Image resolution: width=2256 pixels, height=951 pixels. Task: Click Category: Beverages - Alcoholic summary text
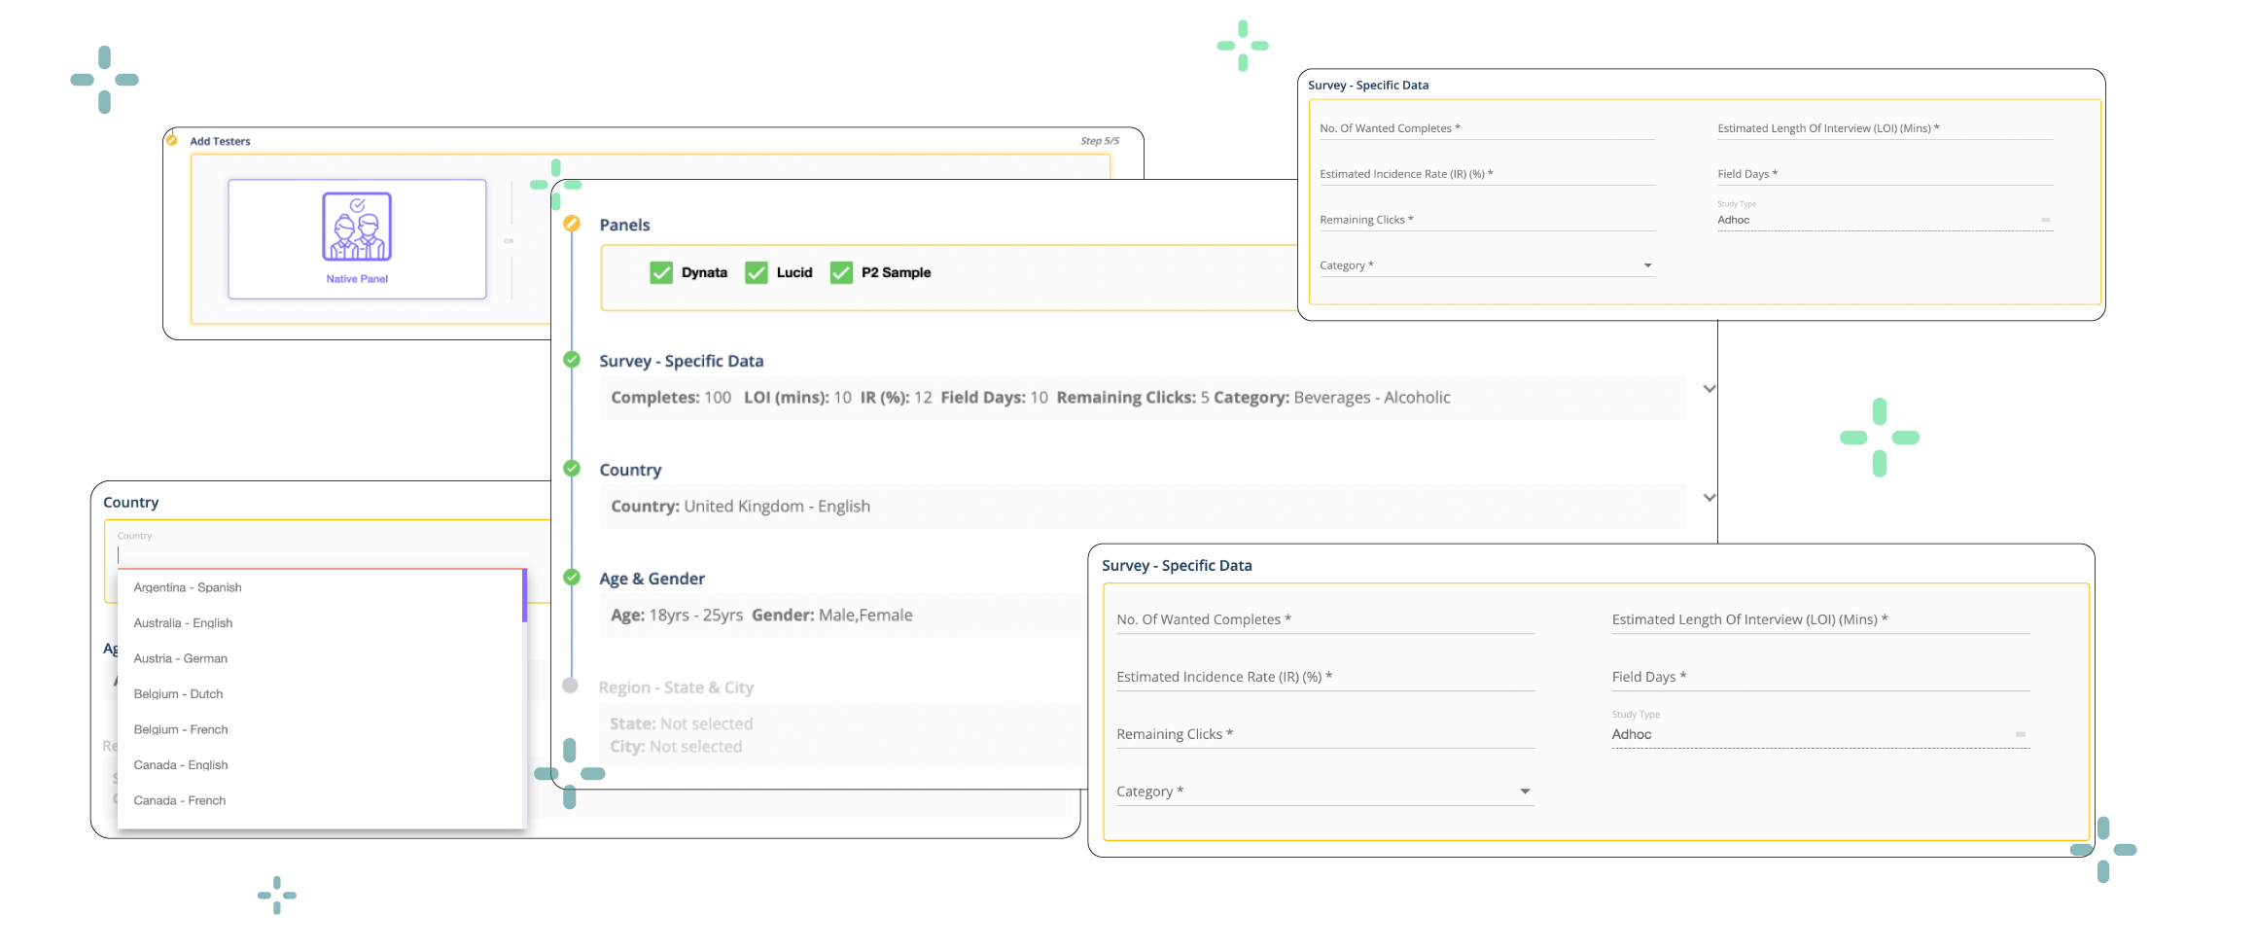tap(1332, 398)
